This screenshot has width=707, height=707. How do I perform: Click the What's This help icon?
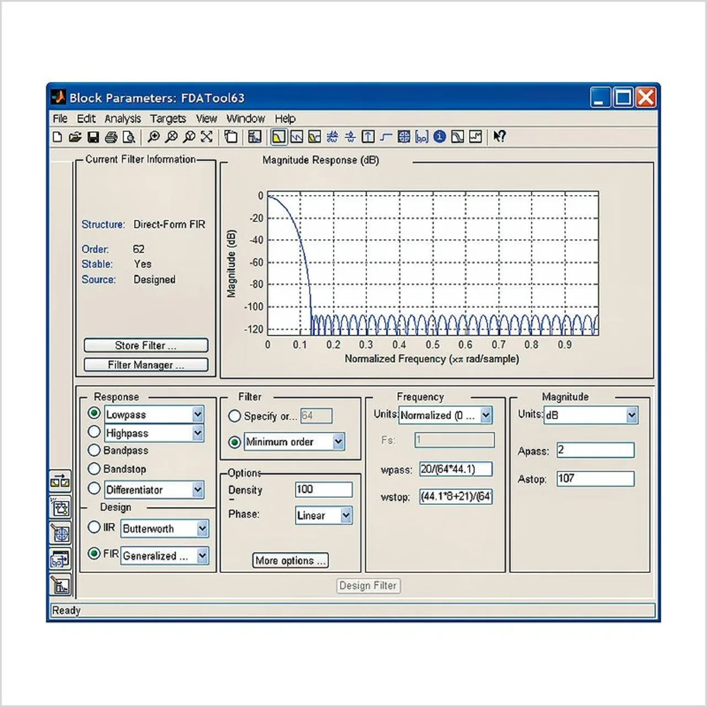pyautogui.click(x=499, y=137)
